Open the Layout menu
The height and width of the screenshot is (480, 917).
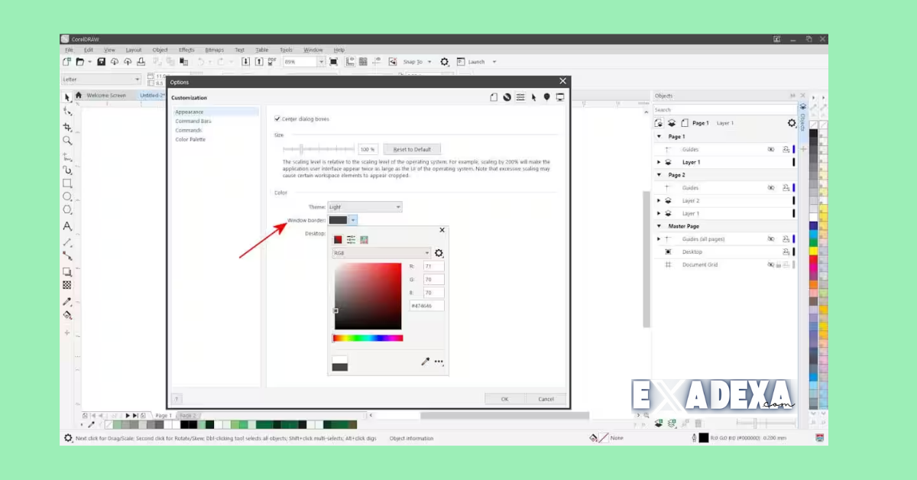coord(133,49)
